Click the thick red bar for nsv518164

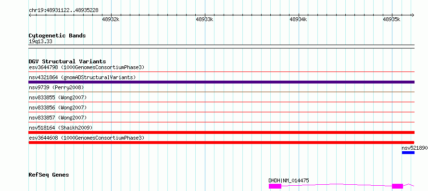(x=221, y=132)
